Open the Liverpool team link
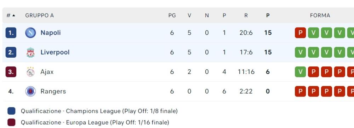Image resolution: width=354 pixels, height=128 pixels. click(55, 52)
